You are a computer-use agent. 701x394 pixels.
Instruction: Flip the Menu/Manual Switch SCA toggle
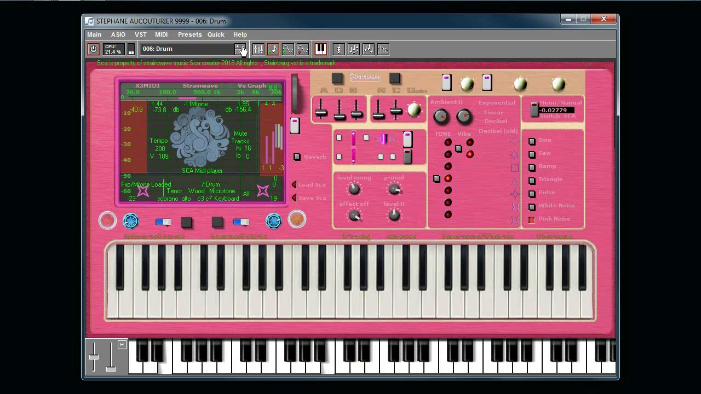tap(535, 109)
